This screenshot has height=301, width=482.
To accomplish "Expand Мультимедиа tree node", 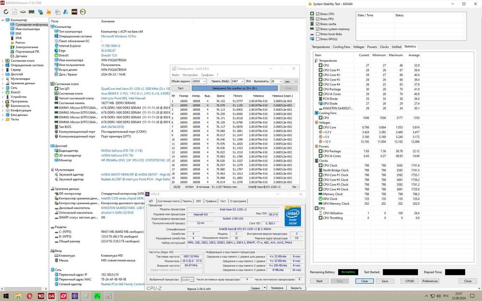I will [3, 79].
